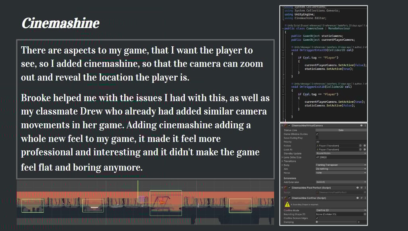Click script icon beside Cinemachine Pixel Perfect title

coord(286,188)
